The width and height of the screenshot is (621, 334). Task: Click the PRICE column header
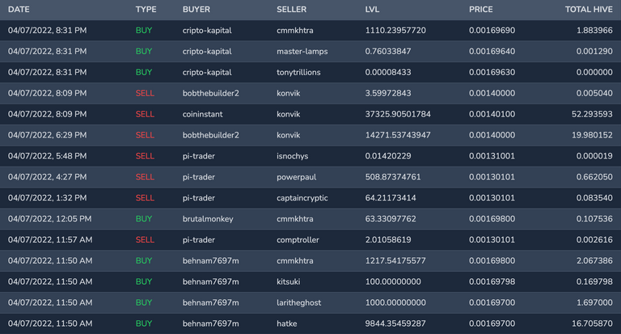481,10
